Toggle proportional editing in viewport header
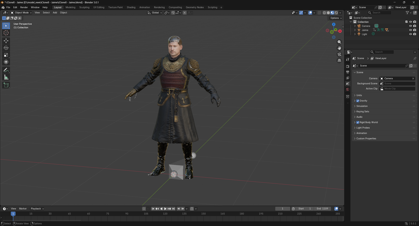 pos(185,13)
